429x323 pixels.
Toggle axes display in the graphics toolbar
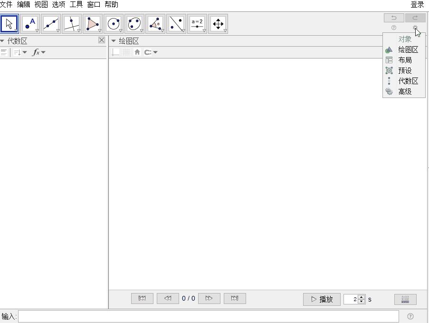[x=115, y=52]
